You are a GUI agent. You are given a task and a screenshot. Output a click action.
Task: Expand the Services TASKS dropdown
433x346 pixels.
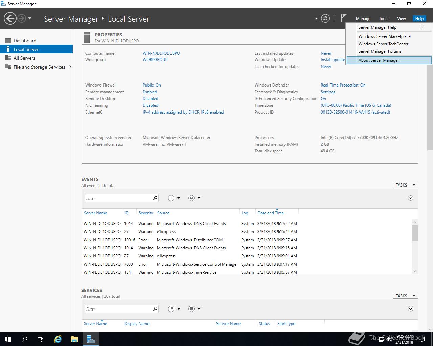coord(405,296)
